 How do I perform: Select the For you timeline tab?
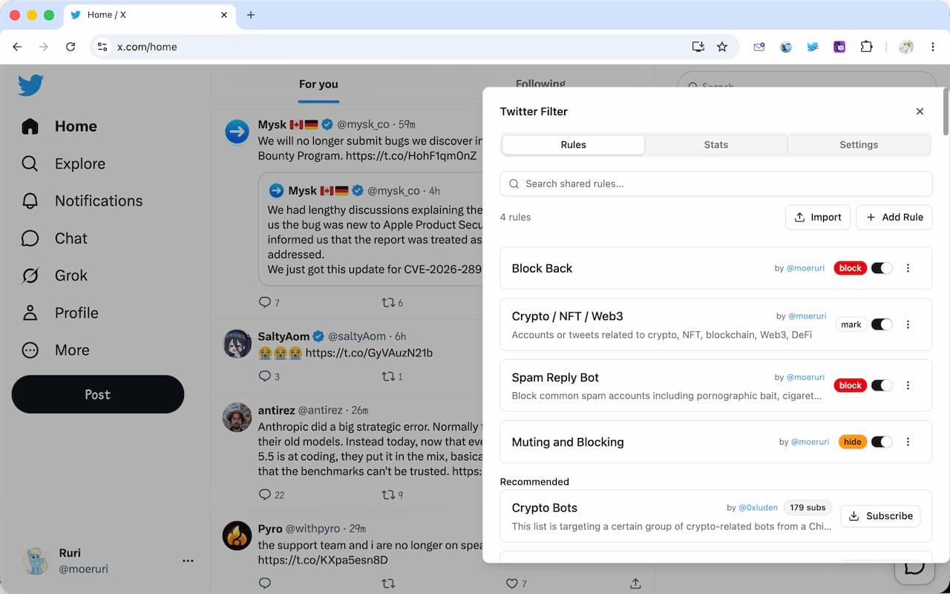pyautogui.click(x=318, y=84)
